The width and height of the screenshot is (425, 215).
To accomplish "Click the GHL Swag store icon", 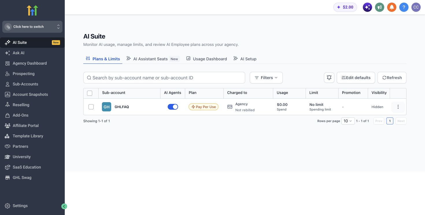I will tap(8, 177).
